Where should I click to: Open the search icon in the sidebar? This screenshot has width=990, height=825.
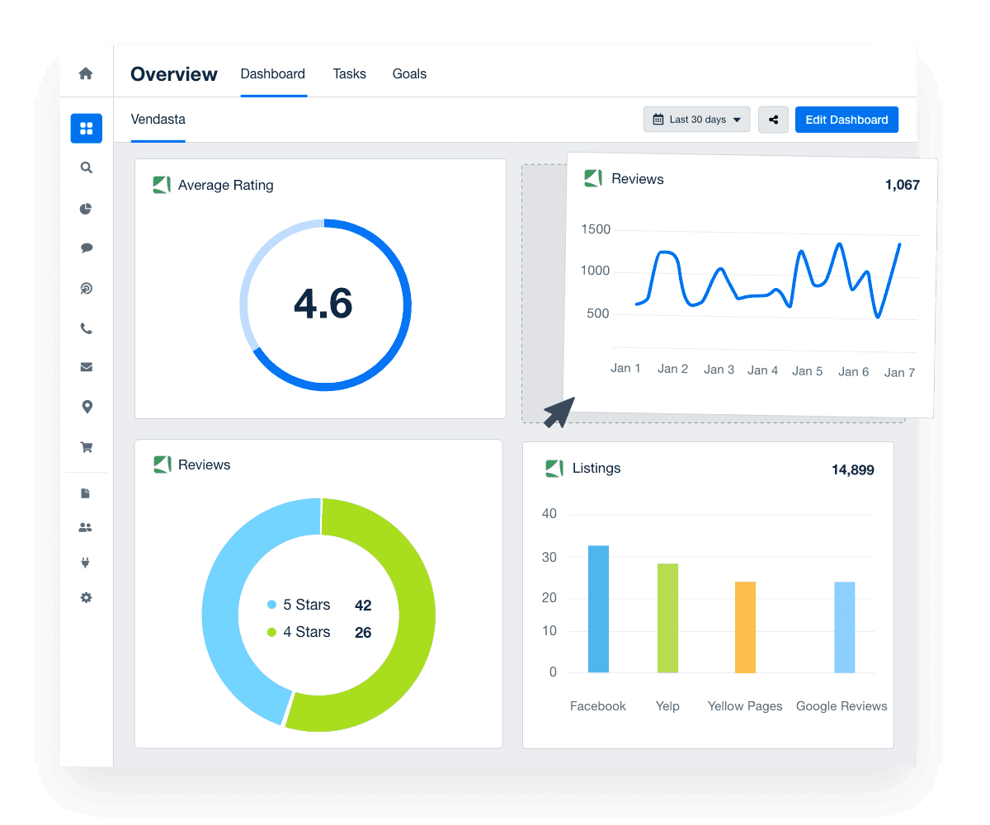click(86, 167)
